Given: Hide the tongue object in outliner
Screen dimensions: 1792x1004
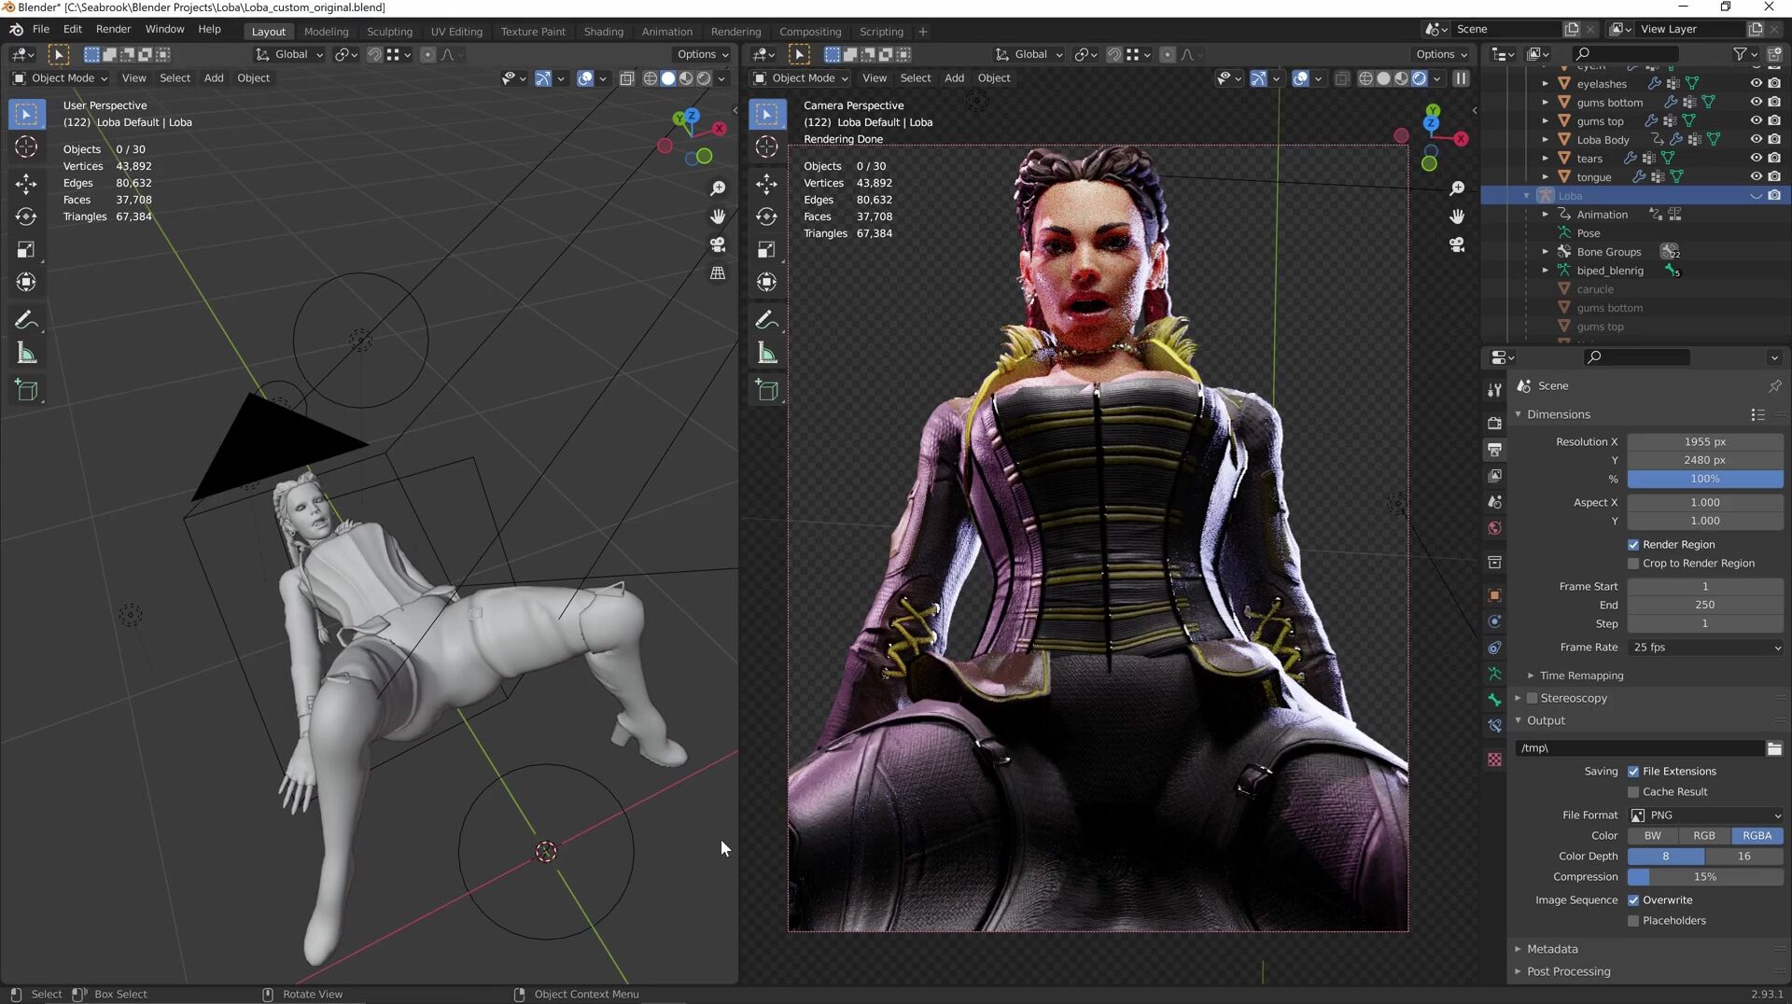Looking at the screenshot, I should coord(1756,176).
